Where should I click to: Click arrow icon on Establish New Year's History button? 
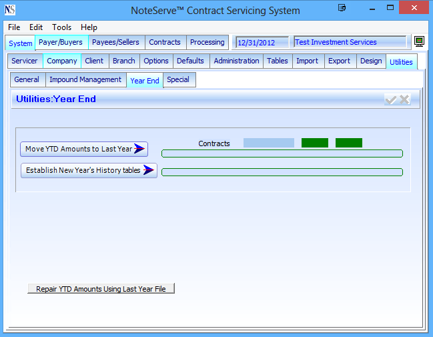pos(149,171)
